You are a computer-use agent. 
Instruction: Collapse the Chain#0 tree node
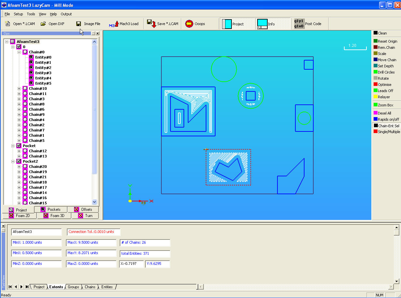(x=19, y=52)
